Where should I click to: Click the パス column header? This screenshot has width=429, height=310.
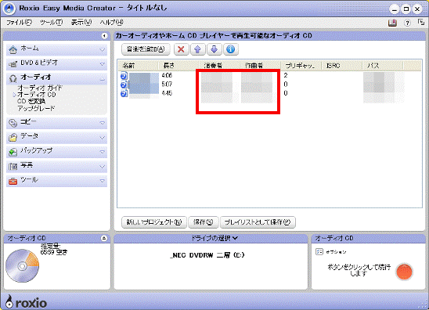pos(383,66)
